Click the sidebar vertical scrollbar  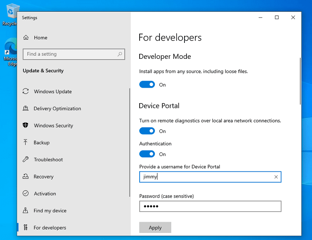click(130, 142)
